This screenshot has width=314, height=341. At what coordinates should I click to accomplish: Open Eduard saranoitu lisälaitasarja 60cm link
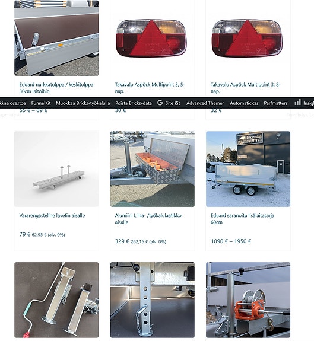pyautogui.click(x=242, y=219)
